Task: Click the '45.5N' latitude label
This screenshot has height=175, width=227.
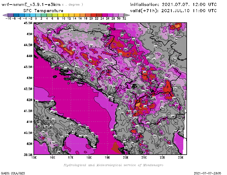Action: [28, 23]
